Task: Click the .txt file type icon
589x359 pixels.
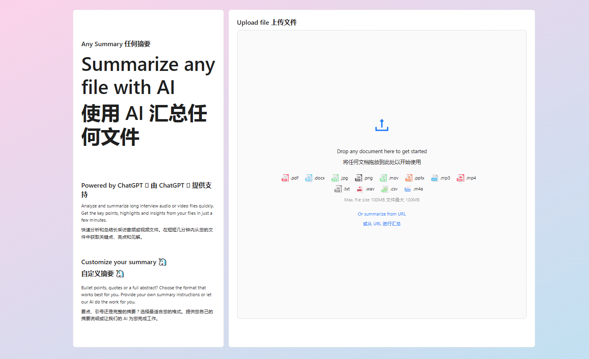Action: click(x=338, y=189)
